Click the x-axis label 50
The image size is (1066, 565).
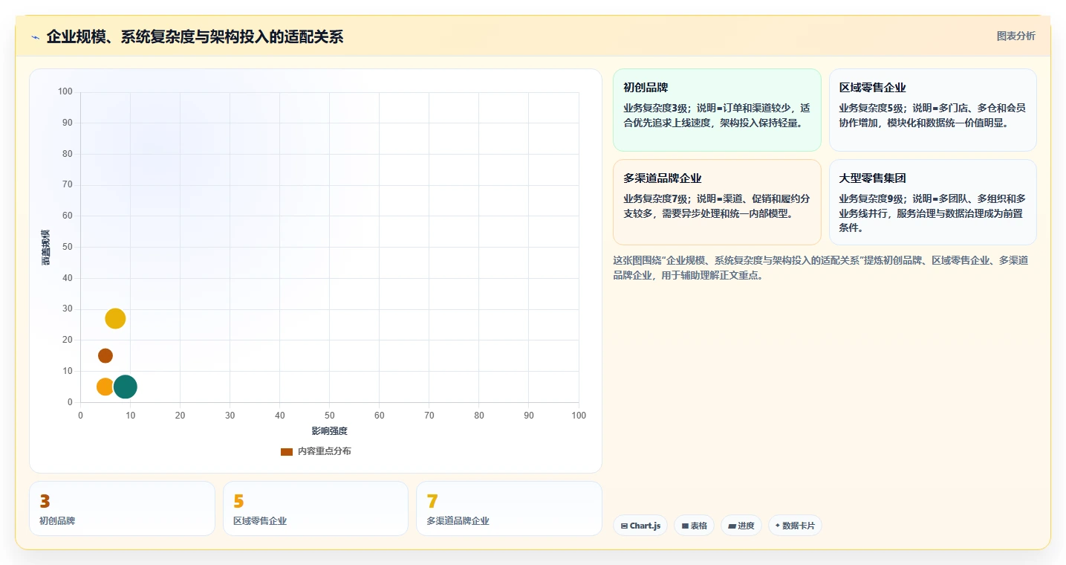click(329, 415)
